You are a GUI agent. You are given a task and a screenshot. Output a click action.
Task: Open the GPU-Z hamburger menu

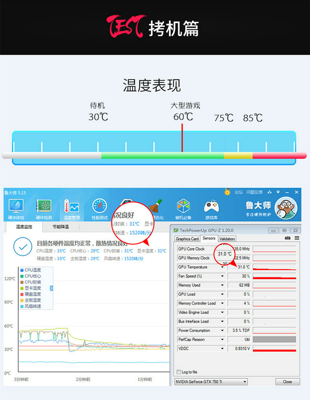tap(297, 238)
